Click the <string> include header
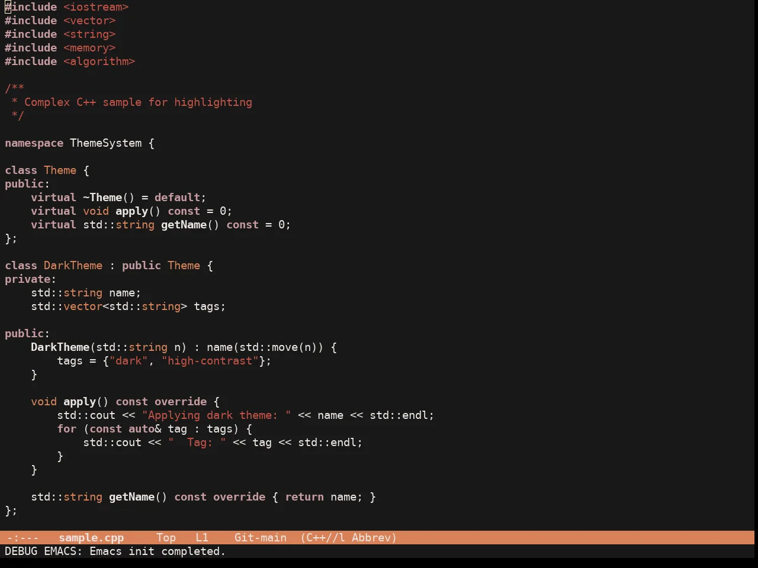 [x=89, y=34]
